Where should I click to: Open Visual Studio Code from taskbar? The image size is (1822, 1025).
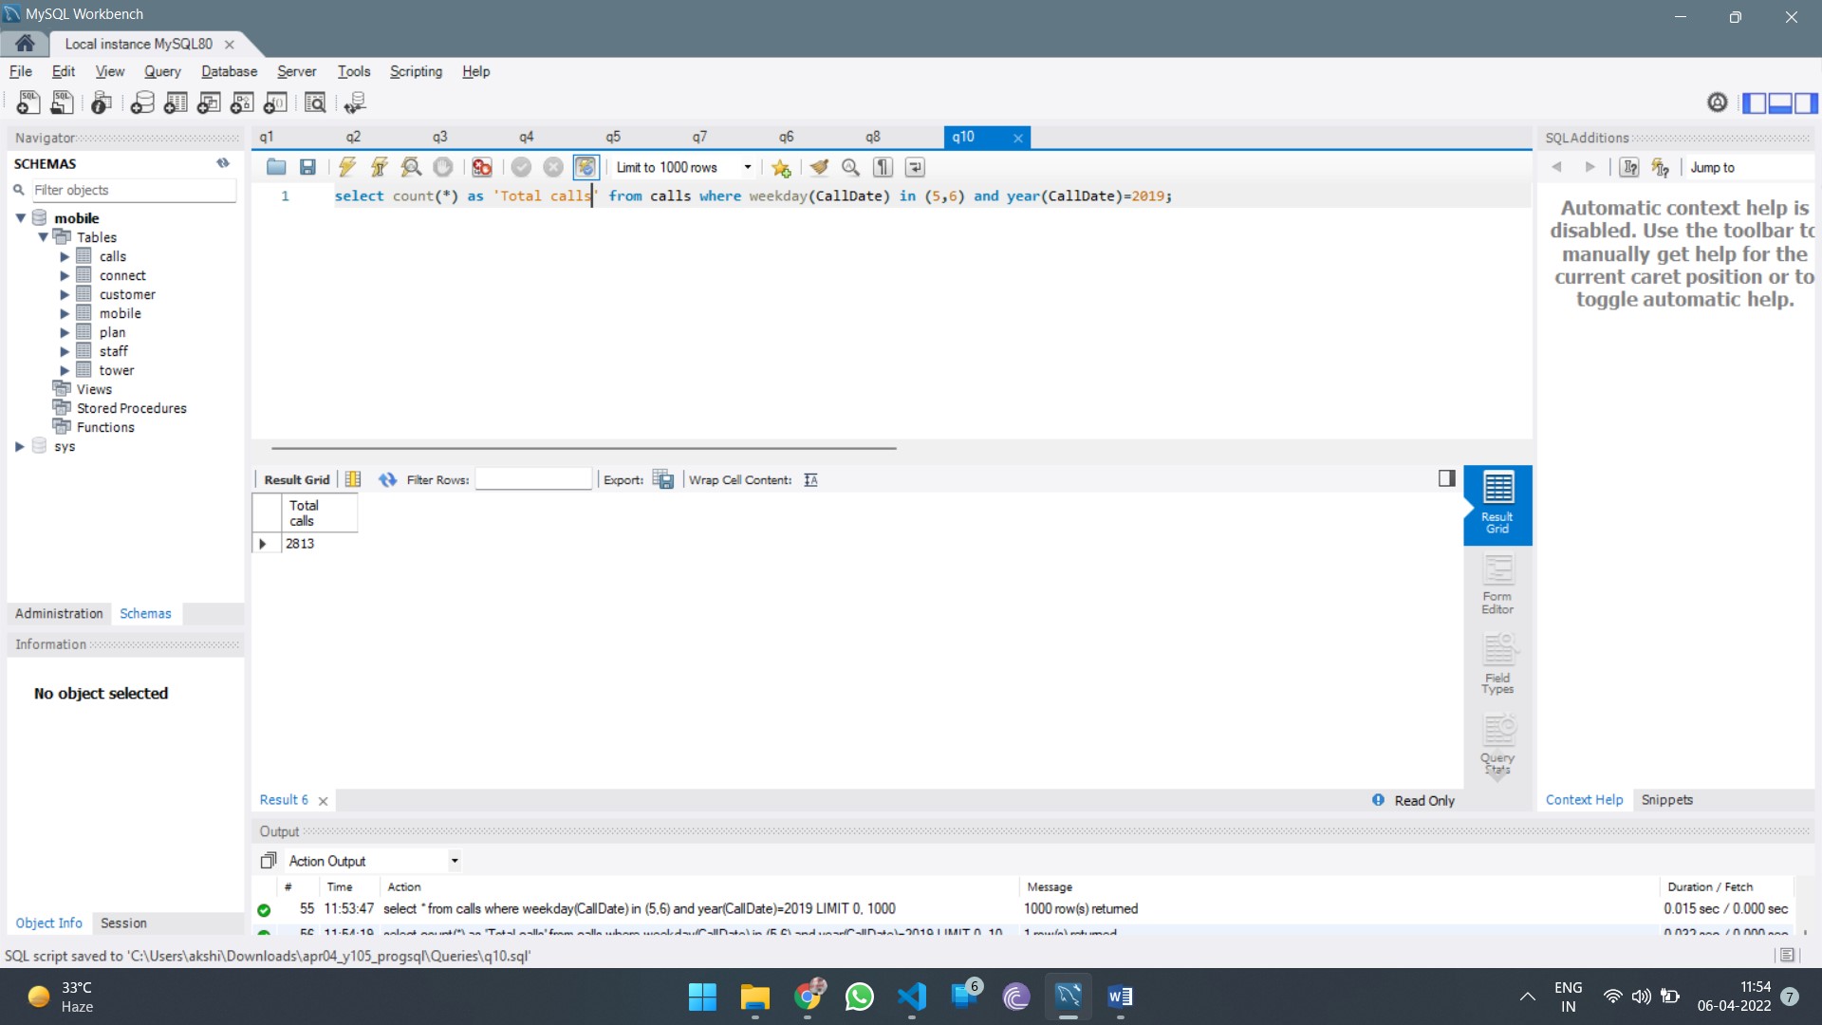pos(911,997)
